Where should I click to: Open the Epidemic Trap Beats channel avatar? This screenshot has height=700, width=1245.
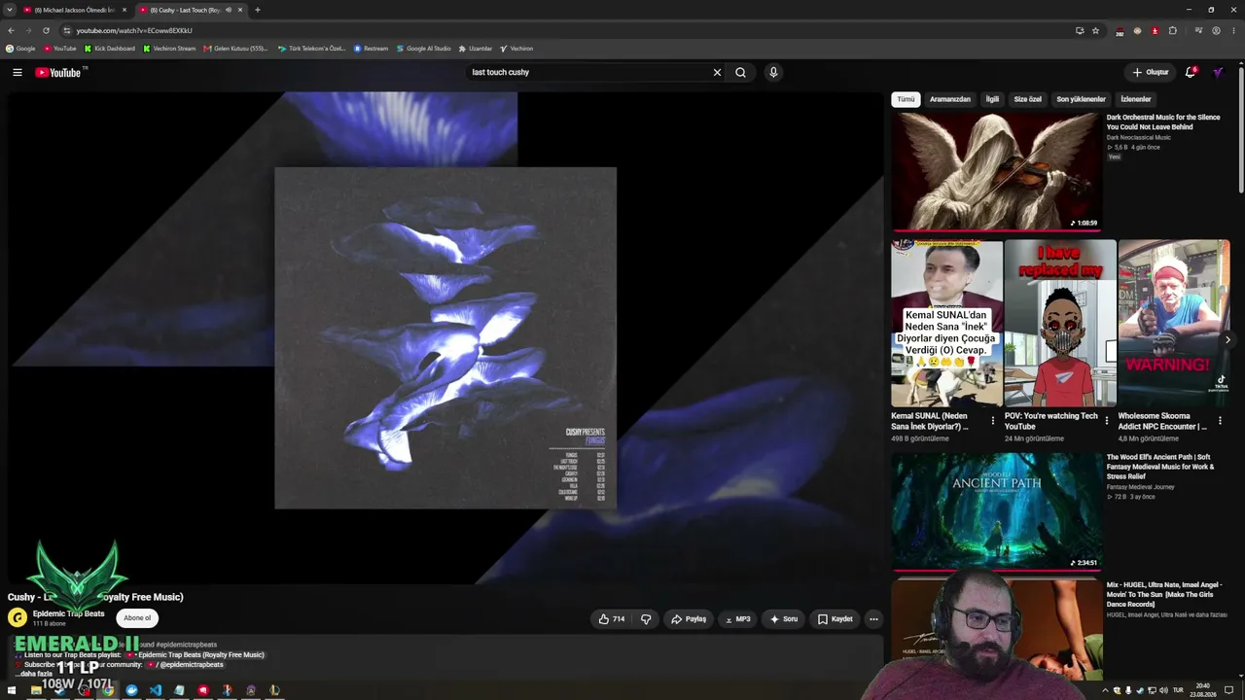coord(18,617)
